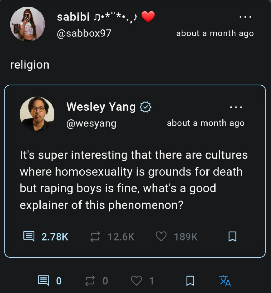Open the @sabbox97 handle link
The width and height of the screenshot is (271, 293).
pyautogui.click(x=84, y=33)
